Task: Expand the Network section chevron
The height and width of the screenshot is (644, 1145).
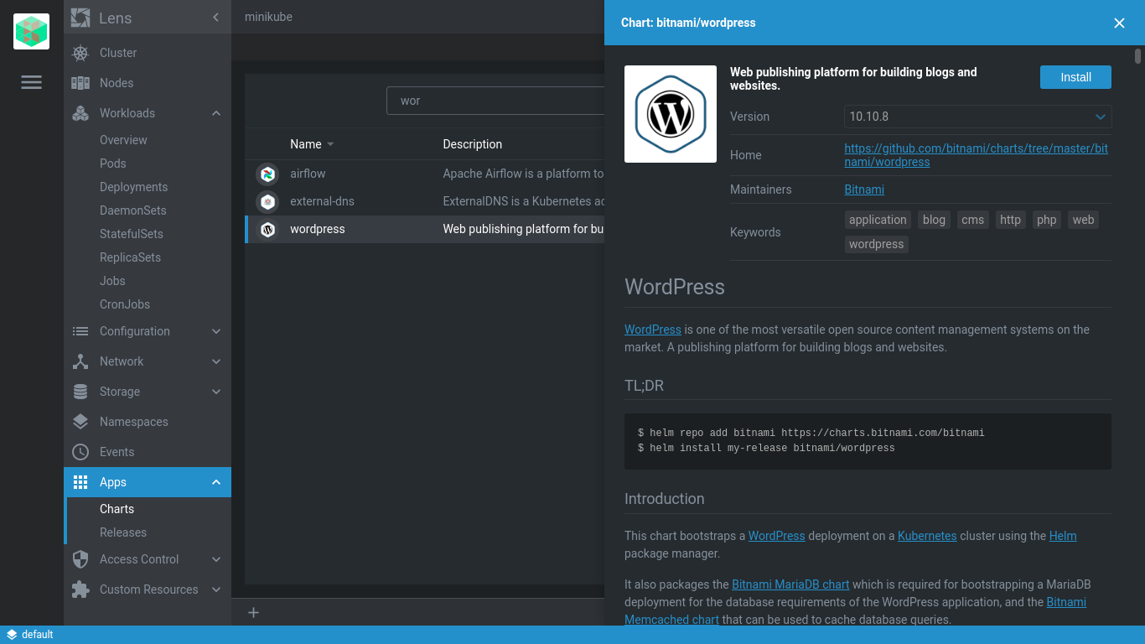Action: 216,361
